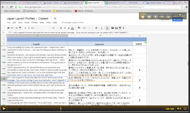This screenshot has width=190, height=113.
Task: Open the View menu
Action: coord(20,22)
